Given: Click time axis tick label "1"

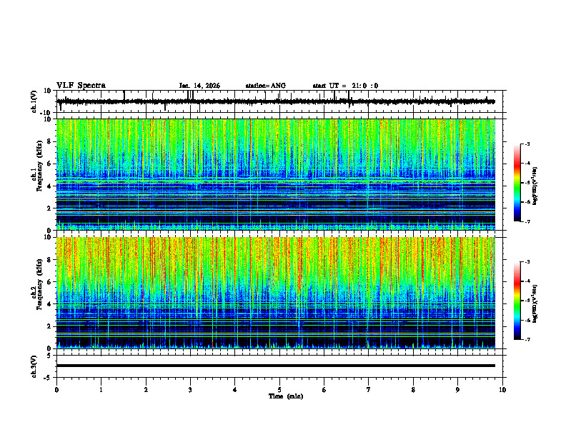Looking at the screenshot, I should coord(101,390).
